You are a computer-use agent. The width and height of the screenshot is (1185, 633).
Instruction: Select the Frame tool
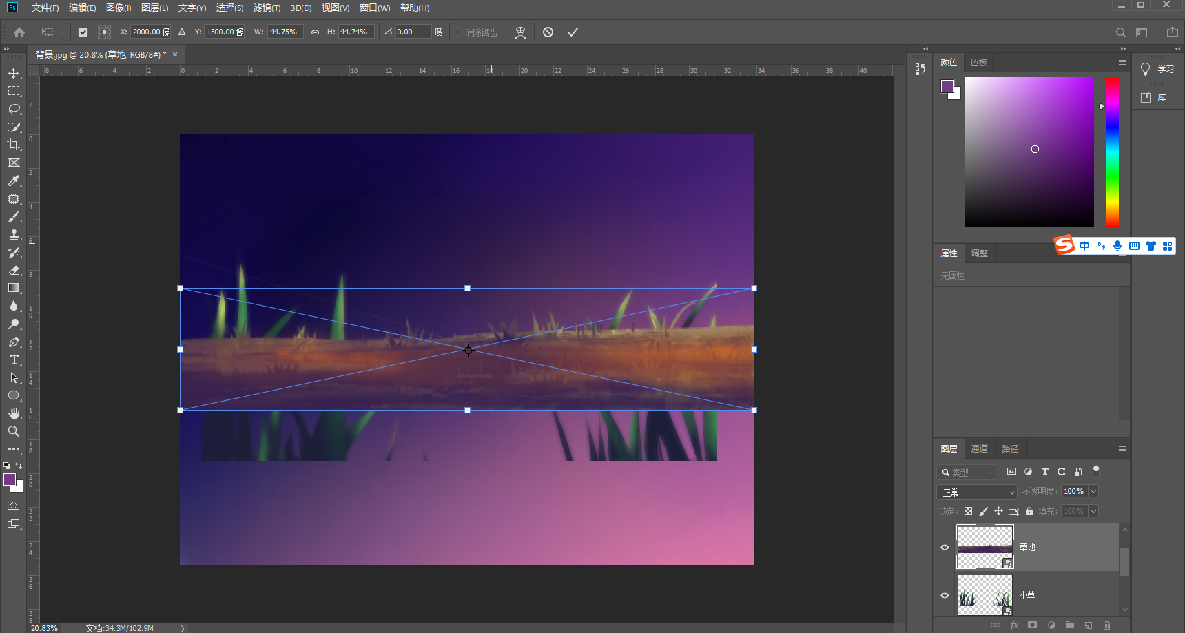coord(14,163)
